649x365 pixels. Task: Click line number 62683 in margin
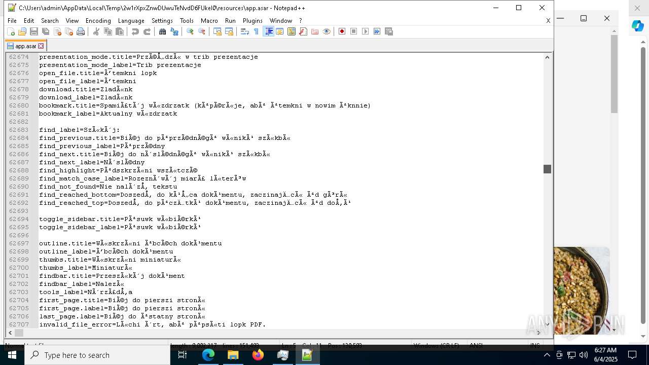click(19, 130)
